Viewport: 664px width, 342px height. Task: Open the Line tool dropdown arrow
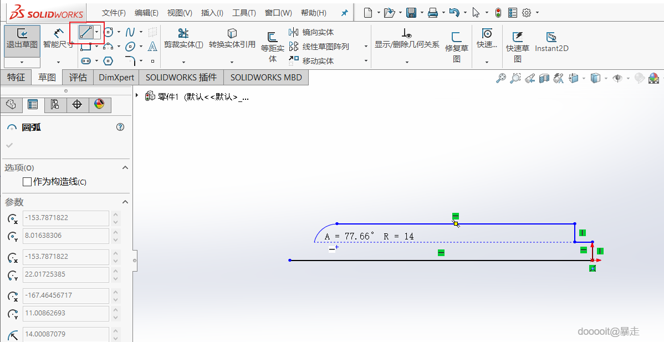coord(97,32)
